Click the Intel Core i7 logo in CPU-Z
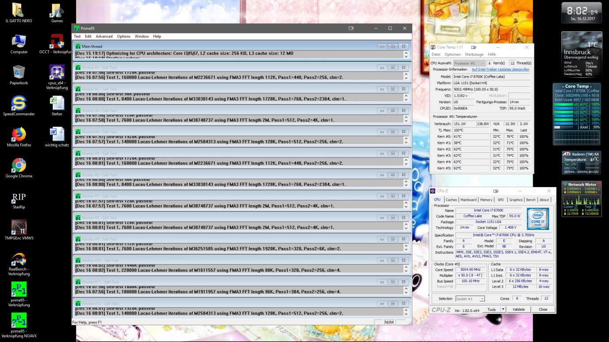The height and width of the screenshot is (342, 609). click(x=538, y=219)
